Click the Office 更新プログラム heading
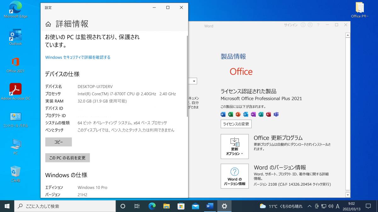Viewport: 378px width, 212px height. [x=278, y=138]
